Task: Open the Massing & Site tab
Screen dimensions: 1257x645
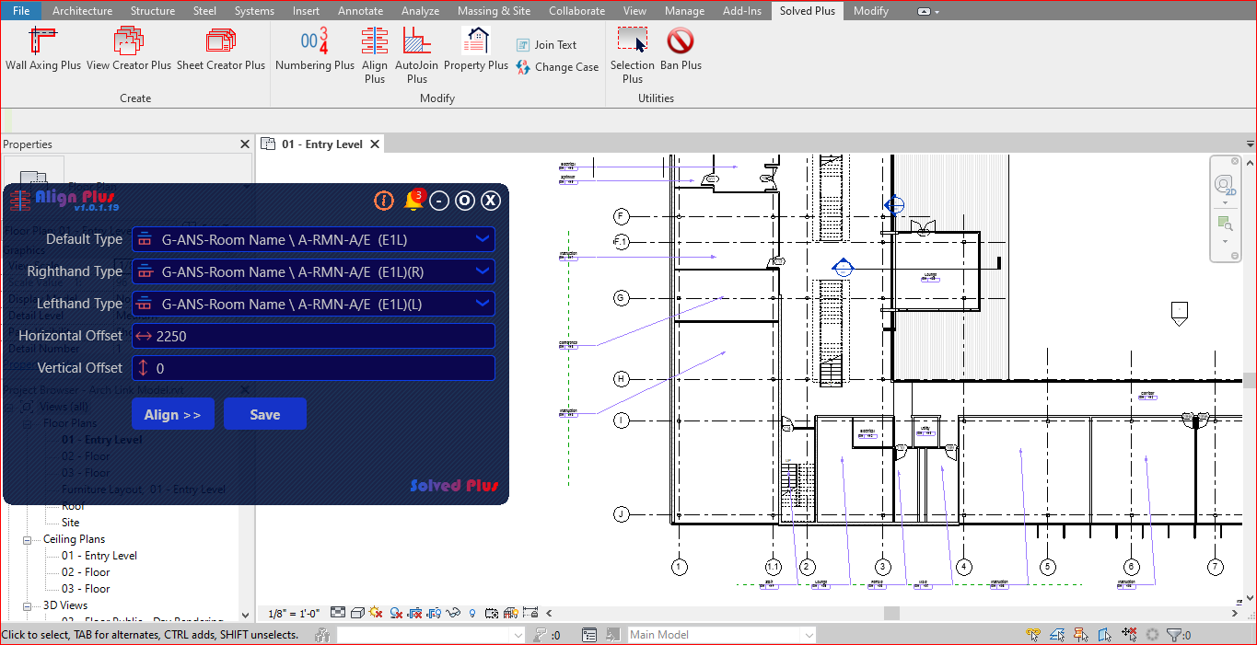Action: (494, 11)
